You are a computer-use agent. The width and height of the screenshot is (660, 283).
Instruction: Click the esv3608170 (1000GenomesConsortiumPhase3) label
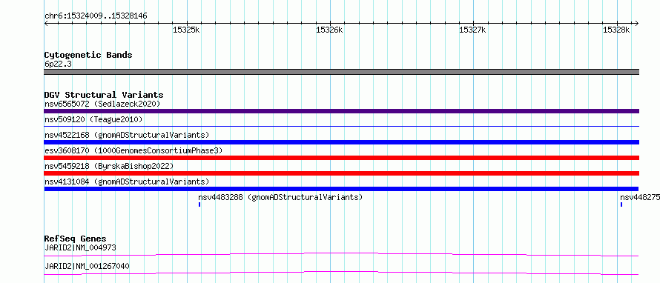click(133, 150)
